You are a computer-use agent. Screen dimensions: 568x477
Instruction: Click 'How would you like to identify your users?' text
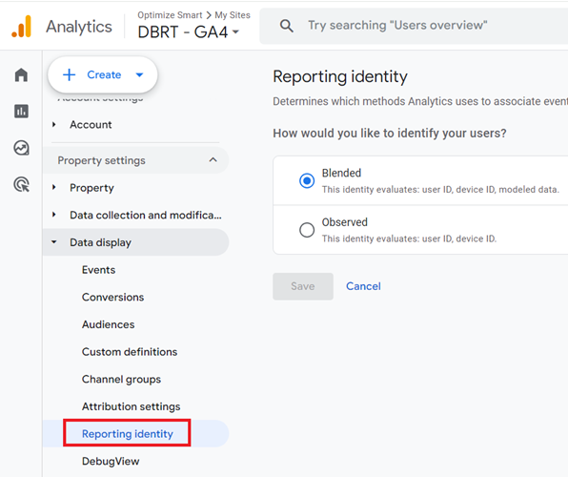[390, 134]
